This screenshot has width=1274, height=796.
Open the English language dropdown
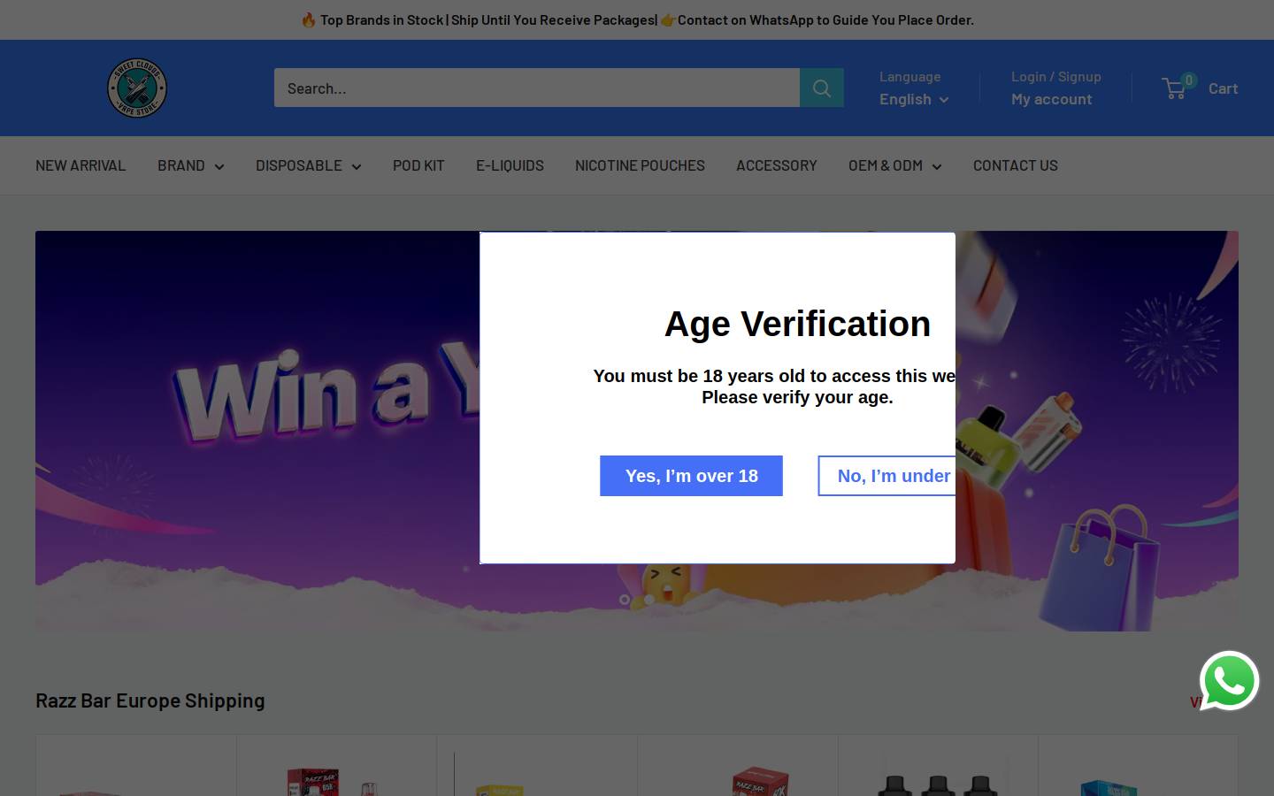(914, 99)
